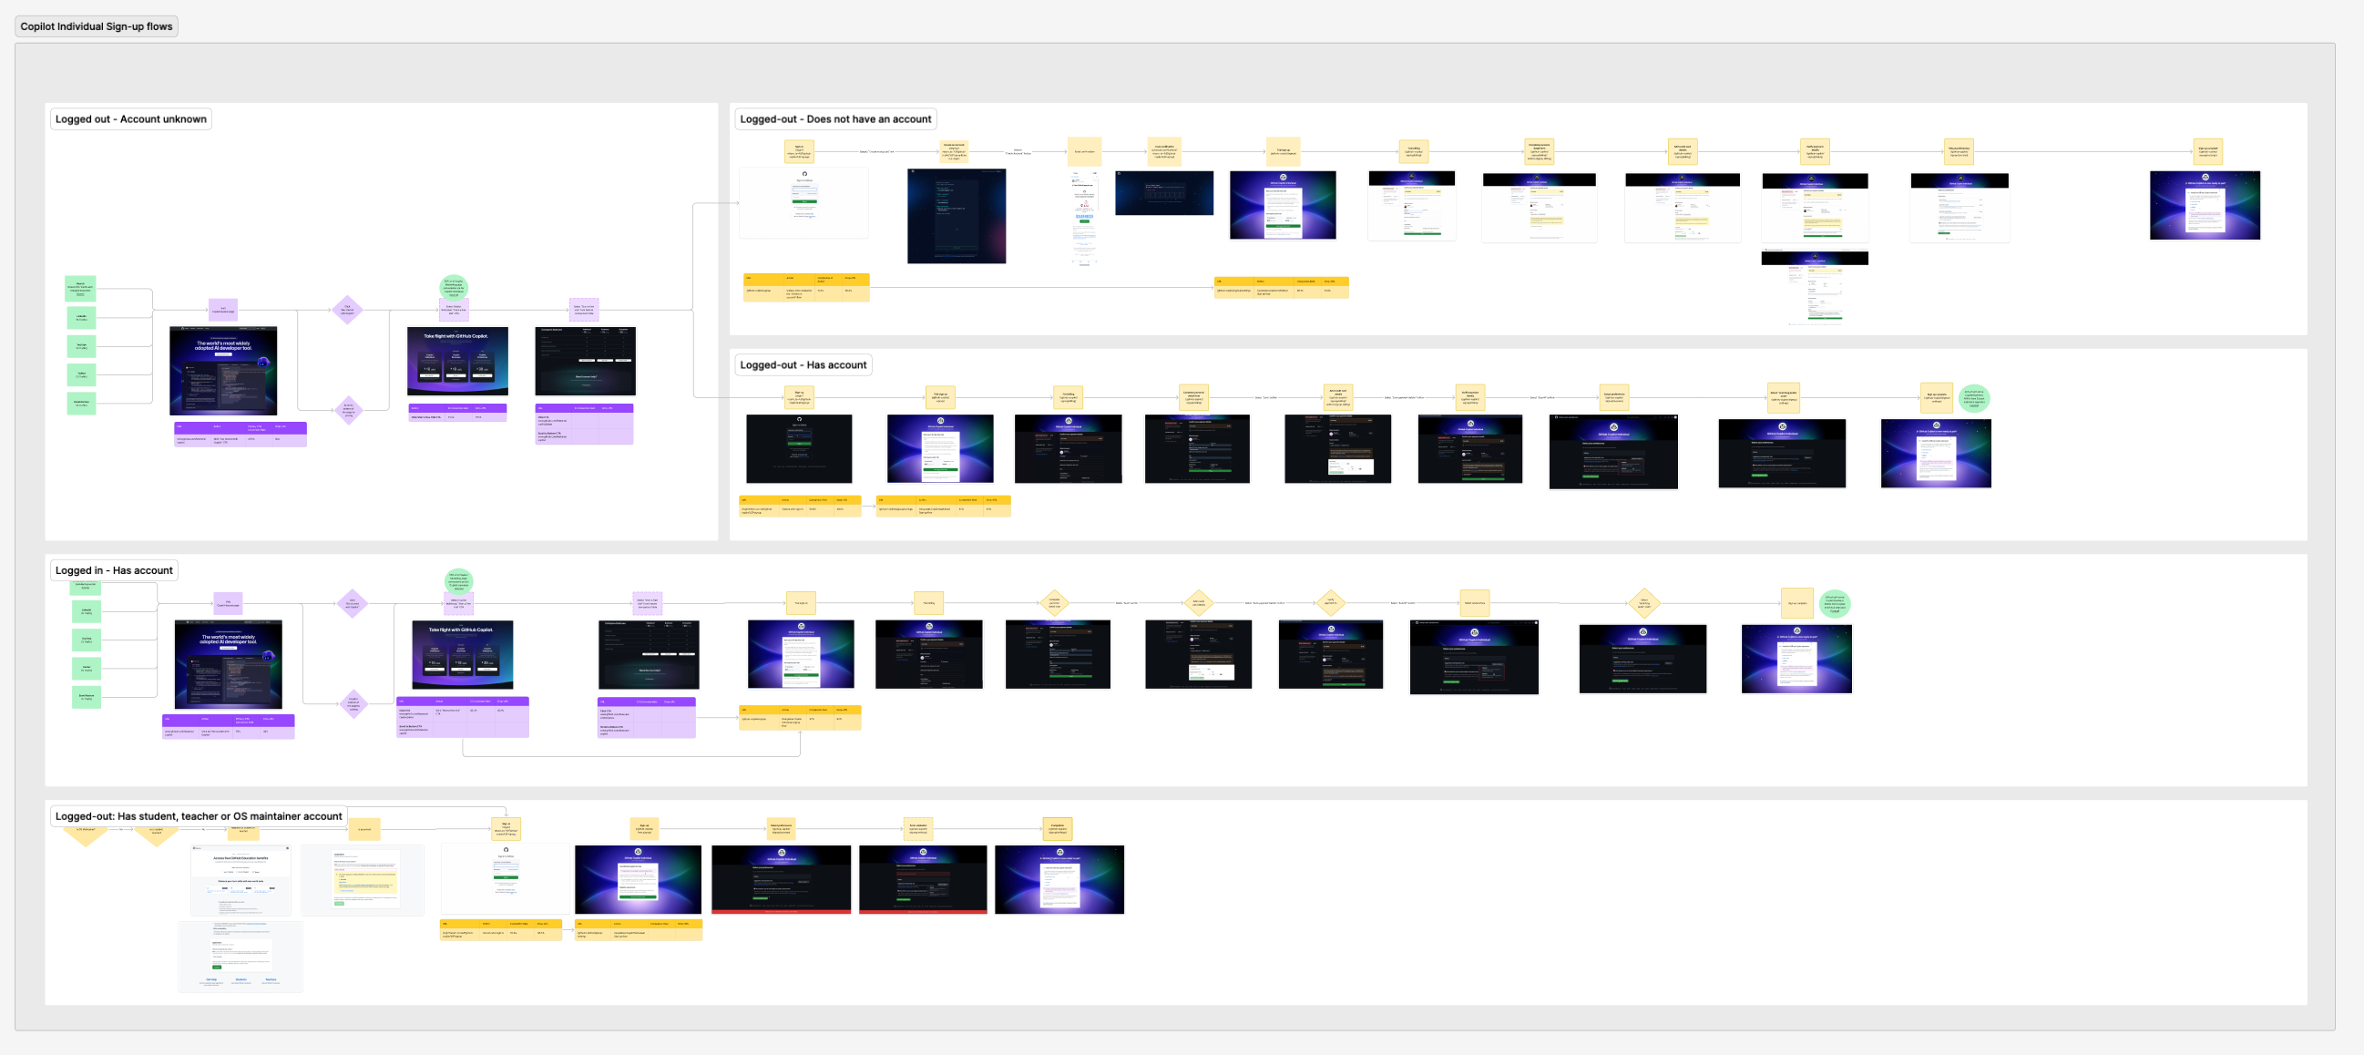Click the mobile email confirmation screenshot
Image resolution: width=2364 pixels, height=1055 pixels.
click(x=1084, y=217)
